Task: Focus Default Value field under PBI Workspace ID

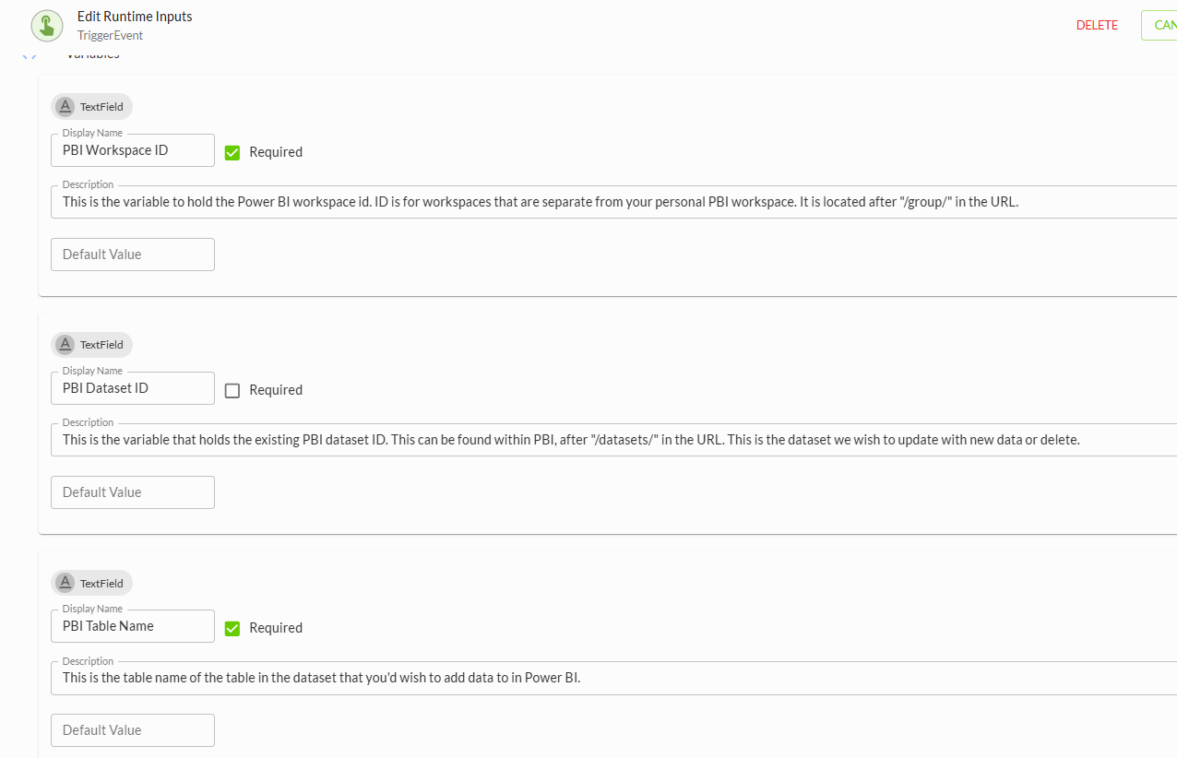Action: [x=133, y=255]
